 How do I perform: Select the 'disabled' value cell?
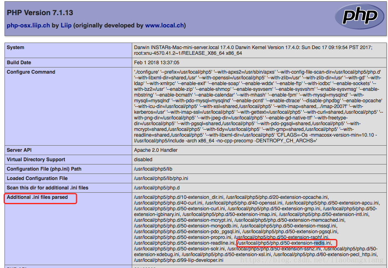click(143, 160)
